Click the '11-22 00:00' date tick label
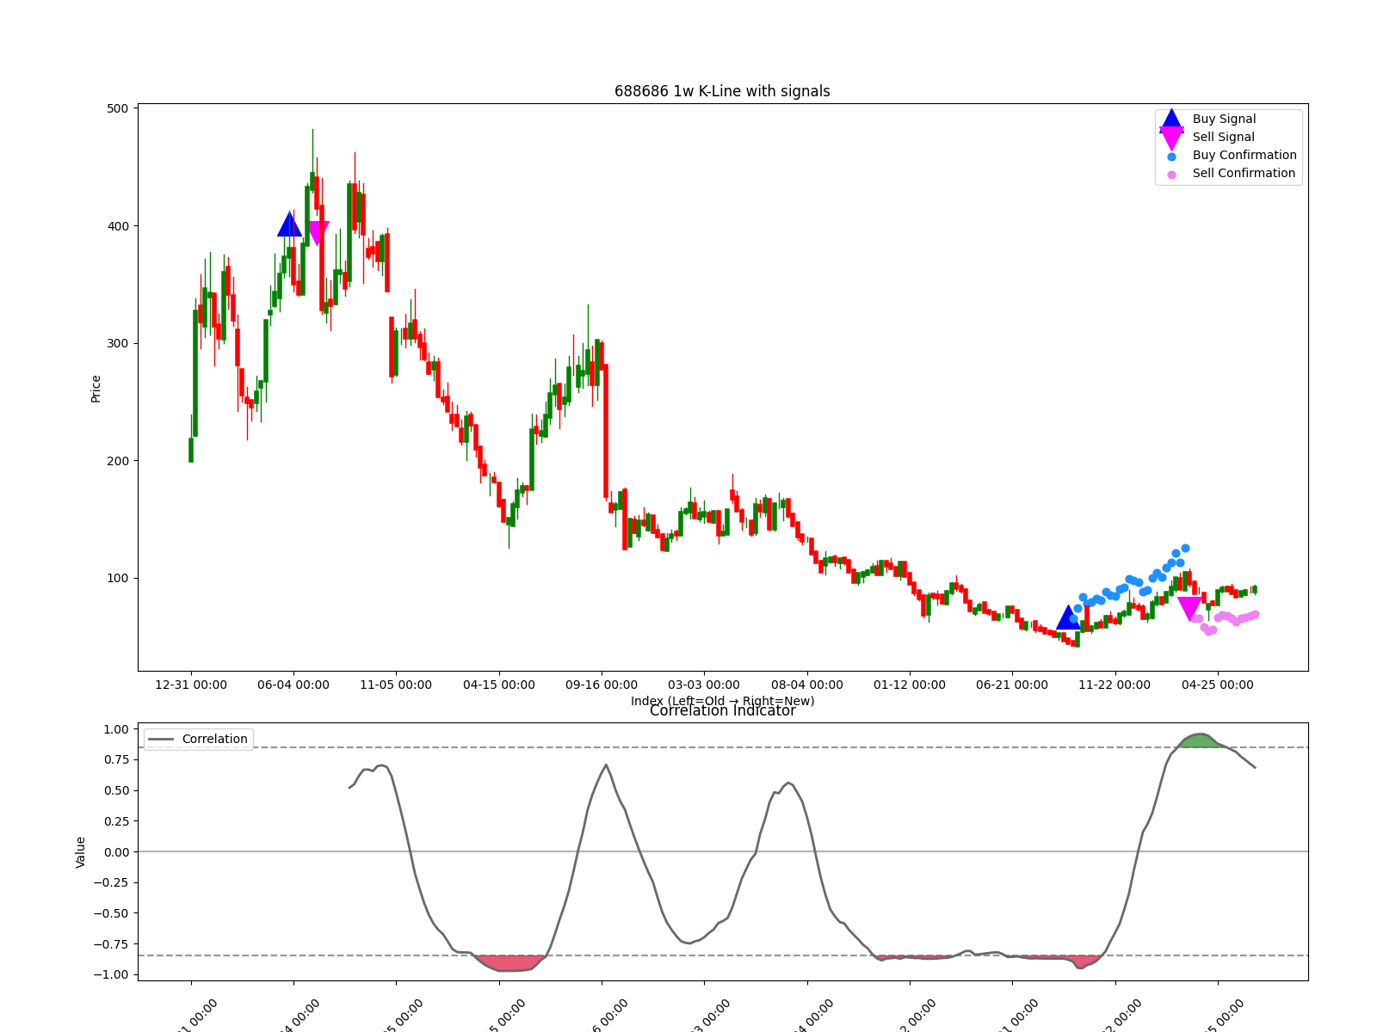 click(1115, 685)
